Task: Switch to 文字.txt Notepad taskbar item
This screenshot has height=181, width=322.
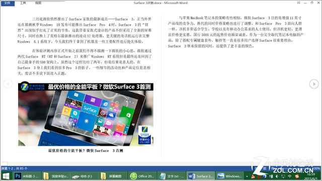Action: (x=172, y=176)
